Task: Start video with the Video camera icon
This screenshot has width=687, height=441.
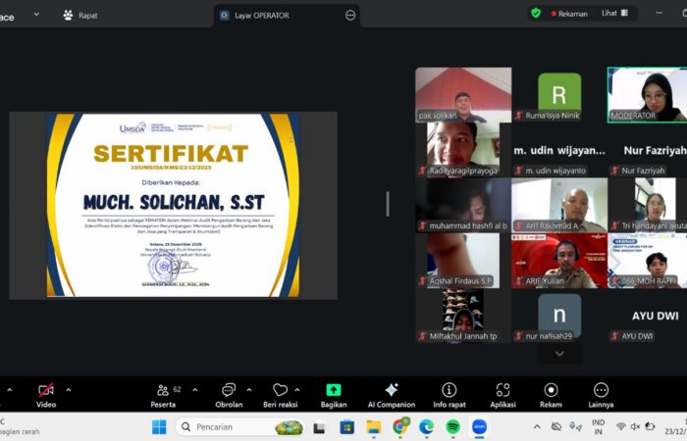Action: pyautogui.click(x=45, y=390)
